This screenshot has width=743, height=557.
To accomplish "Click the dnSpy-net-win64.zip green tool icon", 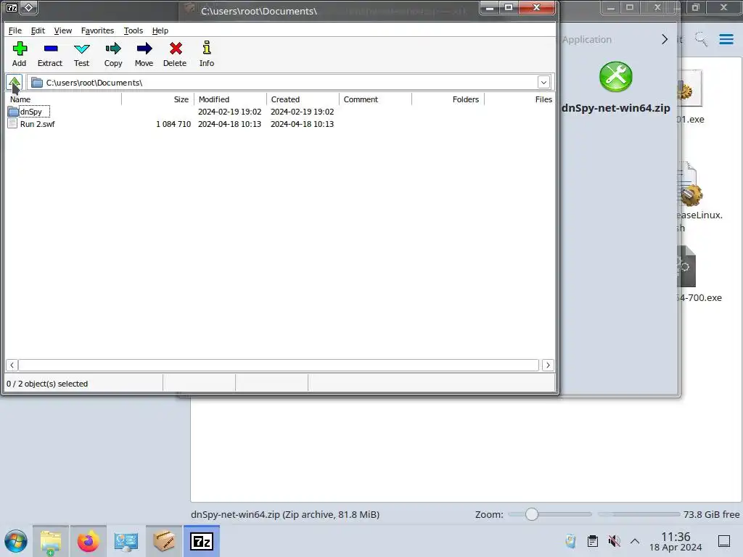I will 615,77.
